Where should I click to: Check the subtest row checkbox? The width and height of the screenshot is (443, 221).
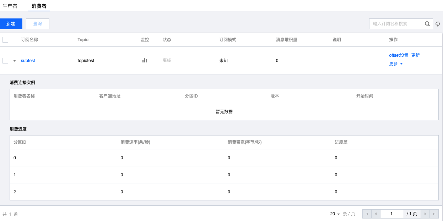click(5, 61)
